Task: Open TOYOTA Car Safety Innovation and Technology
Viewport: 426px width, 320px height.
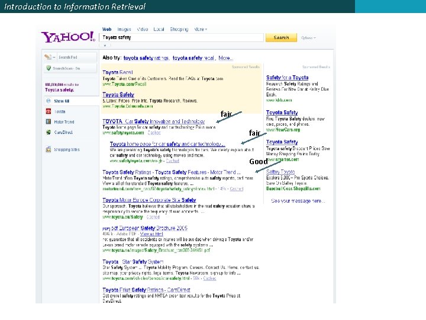Action: click(x=153, y=121)
